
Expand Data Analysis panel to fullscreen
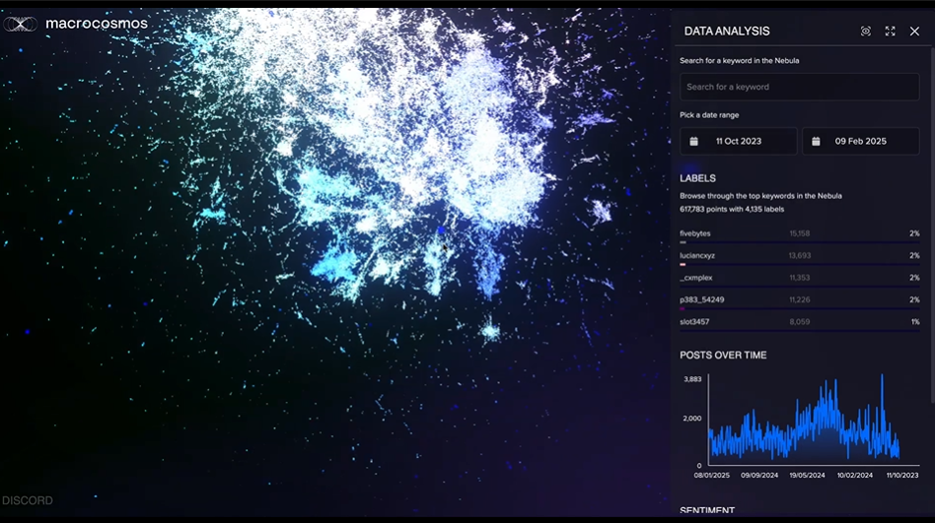pyautogui.click(x=890, y=32)
